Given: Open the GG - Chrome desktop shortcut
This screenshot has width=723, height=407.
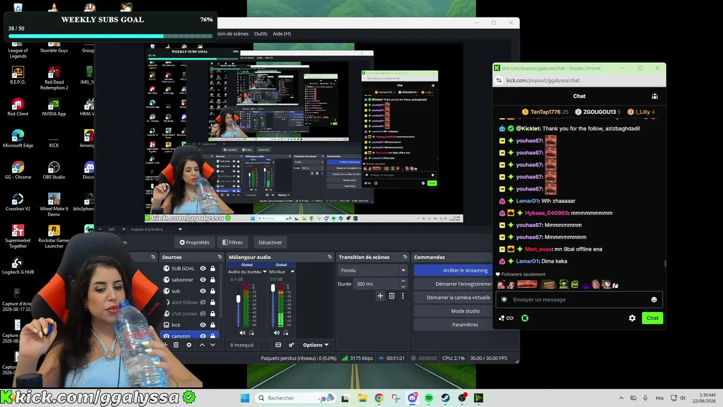Looking at the screenshot, I should point(18,171).
